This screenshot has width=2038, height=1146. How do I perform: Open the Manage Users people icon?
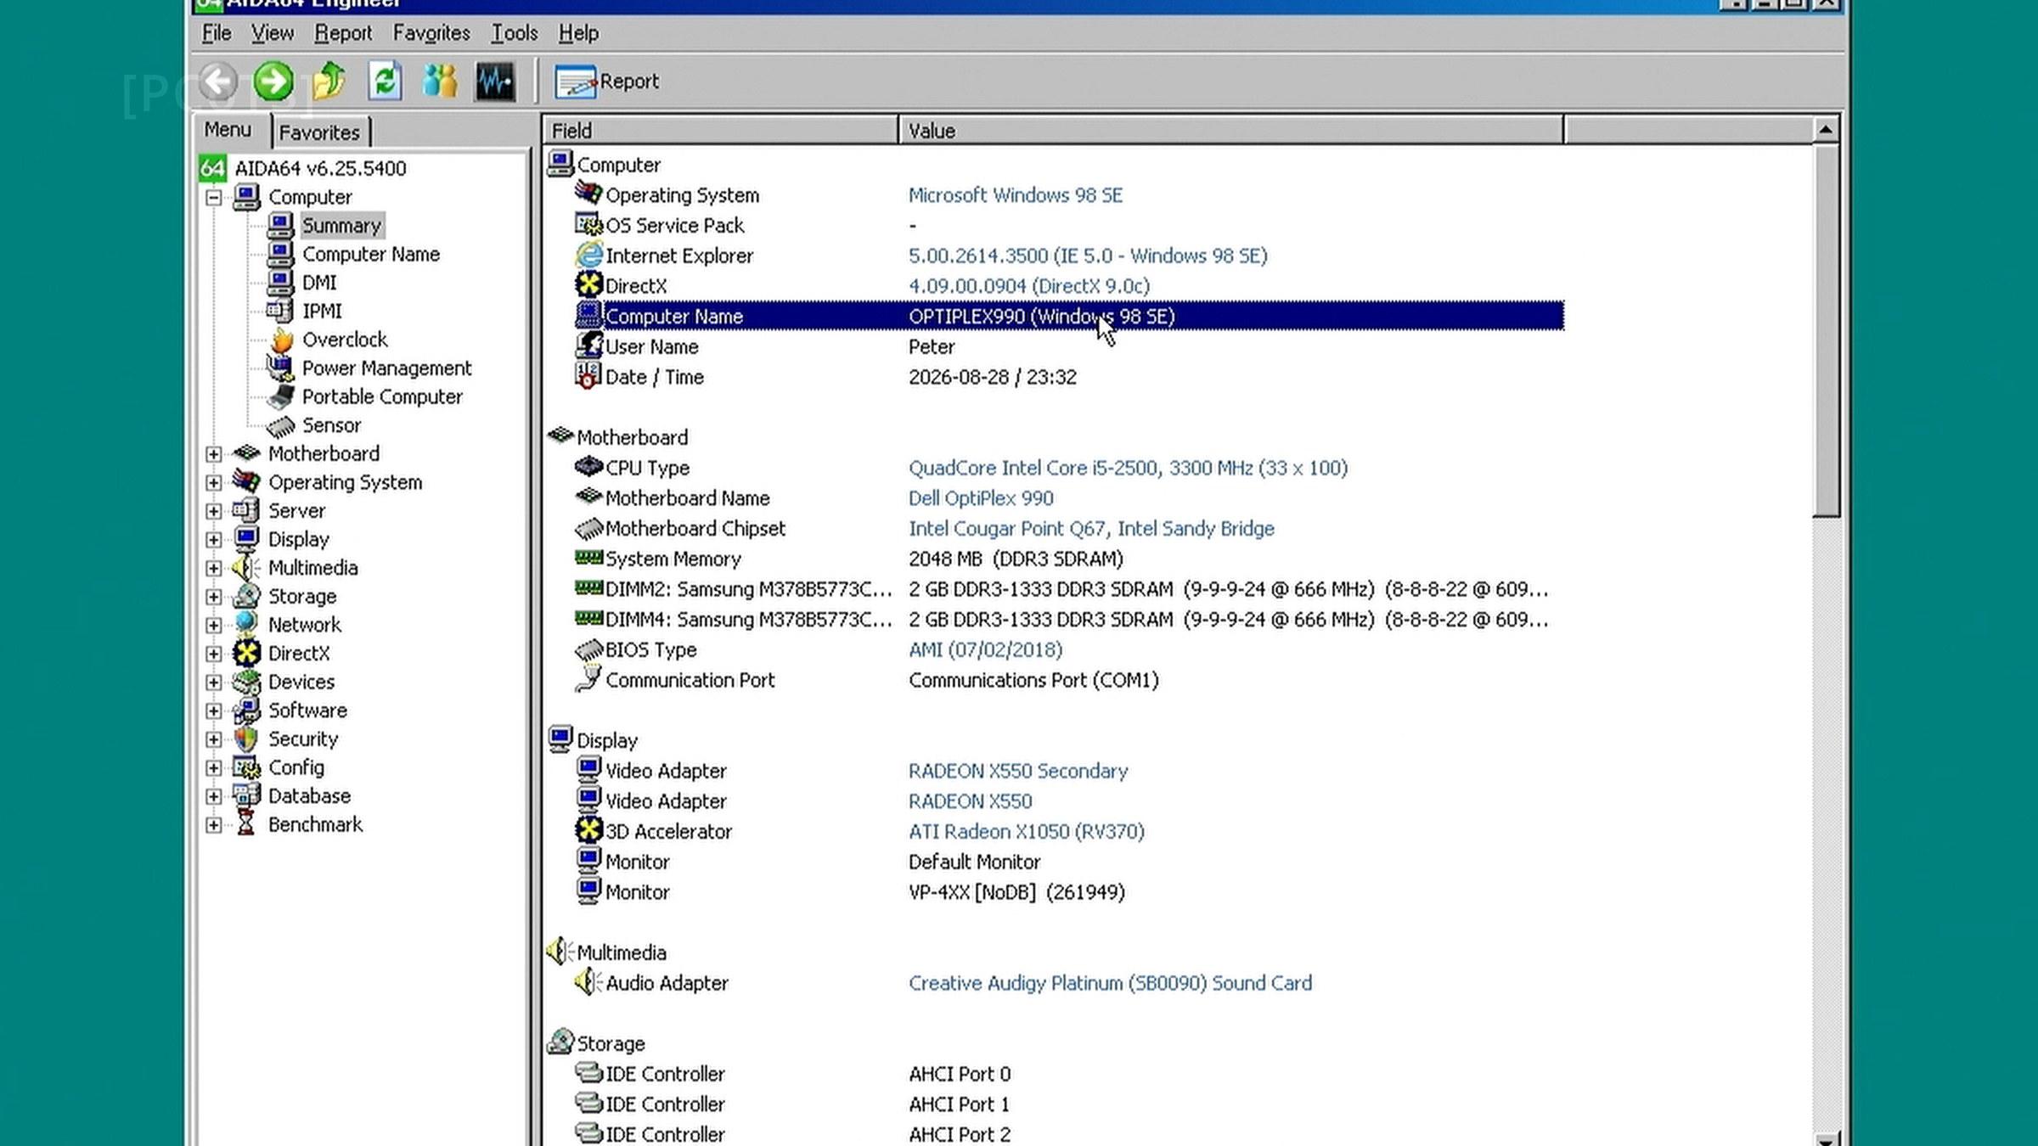(x=440, y=81)
